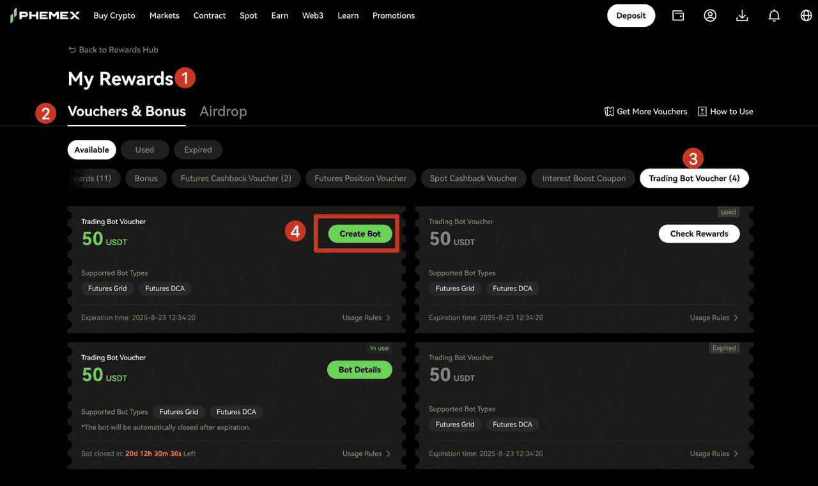This screenshot has width=818, height=486.
Task: Click the Get More Vouchers icon link
Action: 645,111
